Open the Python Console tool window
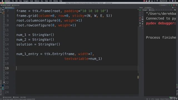 coord(7,97)
